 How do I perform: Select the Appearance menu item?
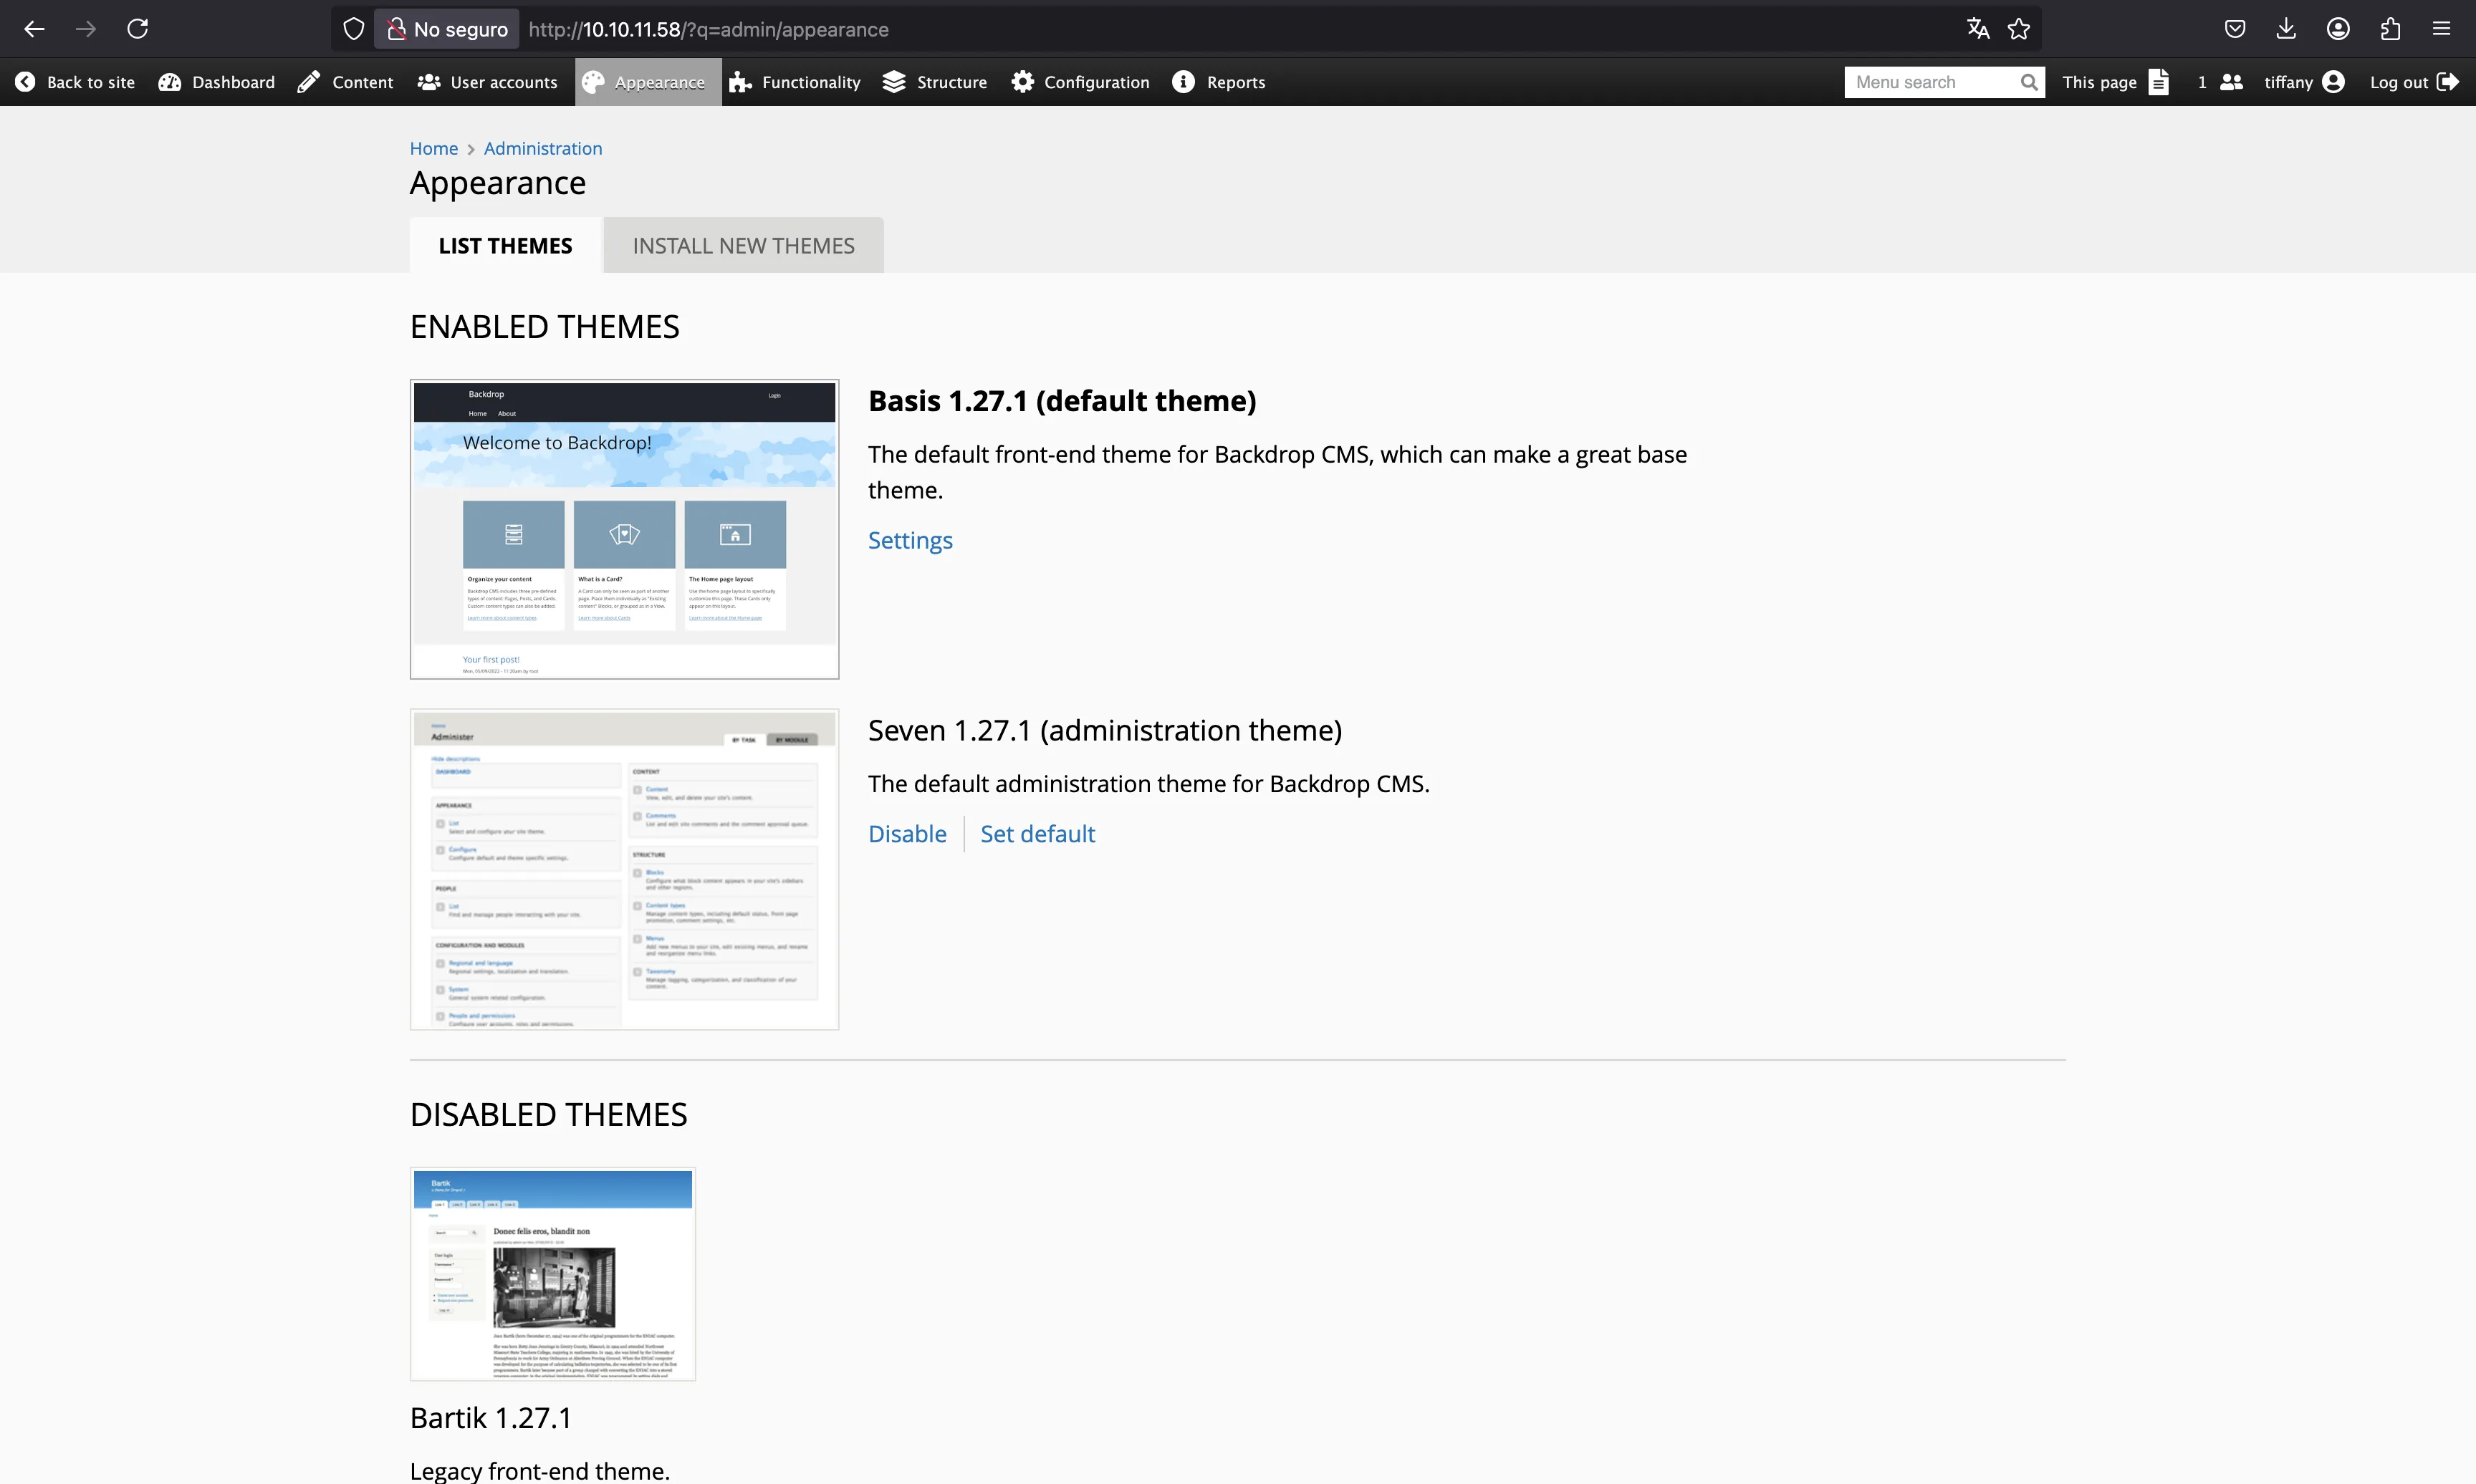pos(648,82)
